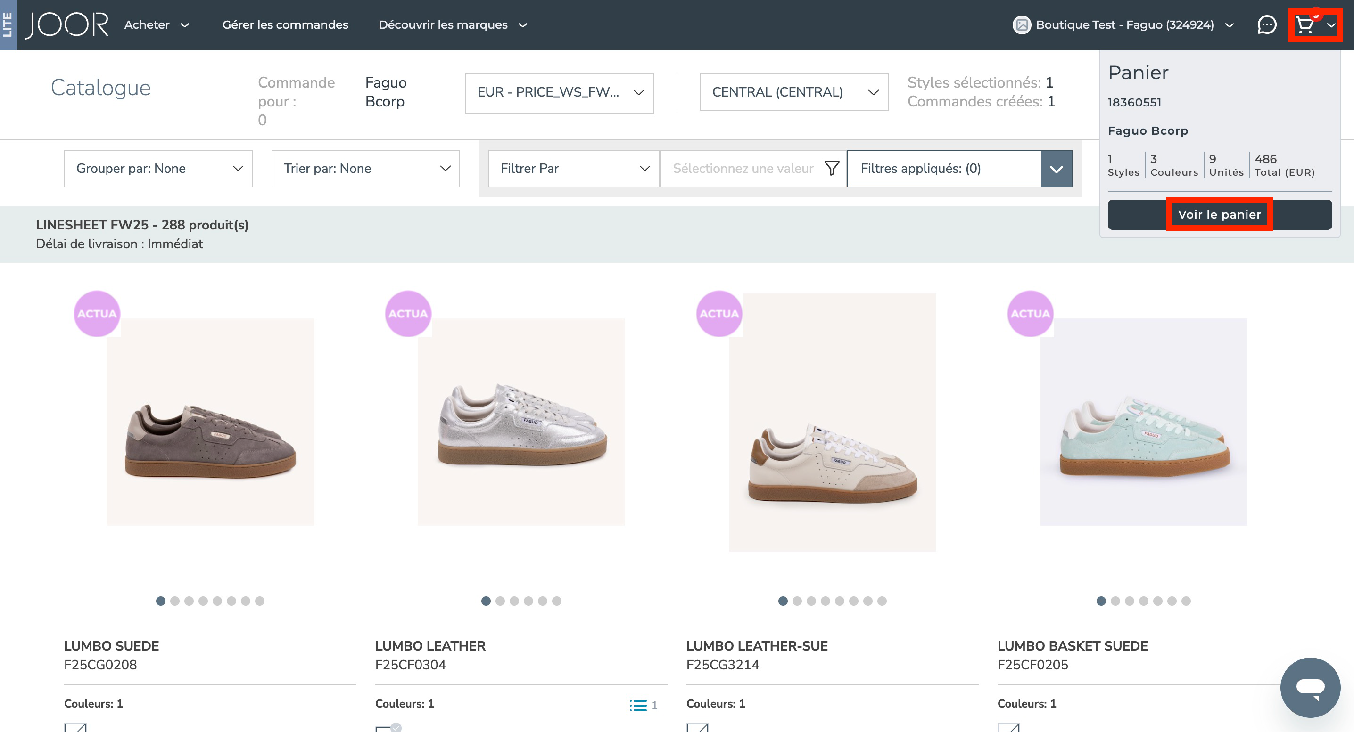
Task: Select third image dot for LUMBO BASKET SUEDE
Action: [1130, 601]
